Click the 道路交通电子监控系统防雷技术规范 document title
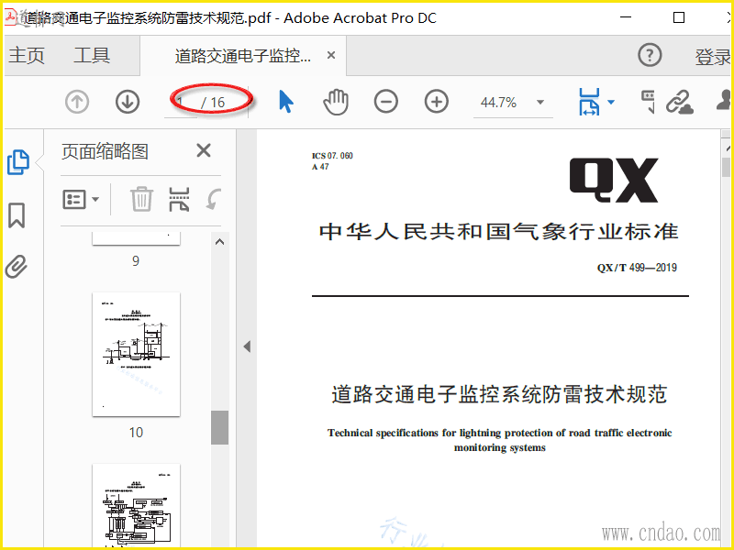734x550 pixels. coord(499,394)
